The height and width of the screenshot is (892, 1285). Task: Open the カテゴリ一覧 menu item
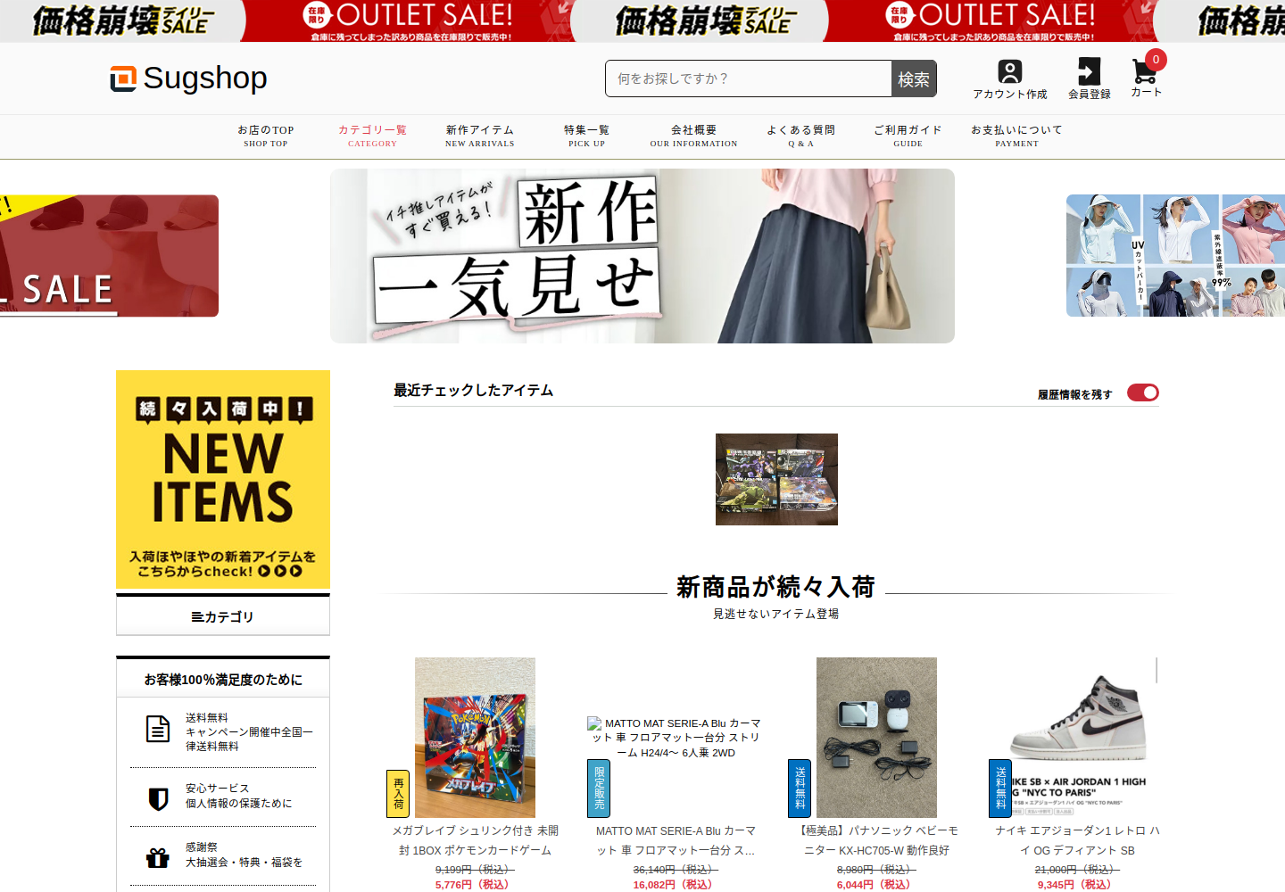372,136
